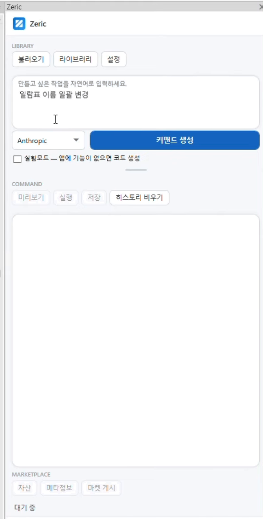Publish via 마켓 게시 button
The width and height of the screenshot is (263, 519).
tap(102, 488)
